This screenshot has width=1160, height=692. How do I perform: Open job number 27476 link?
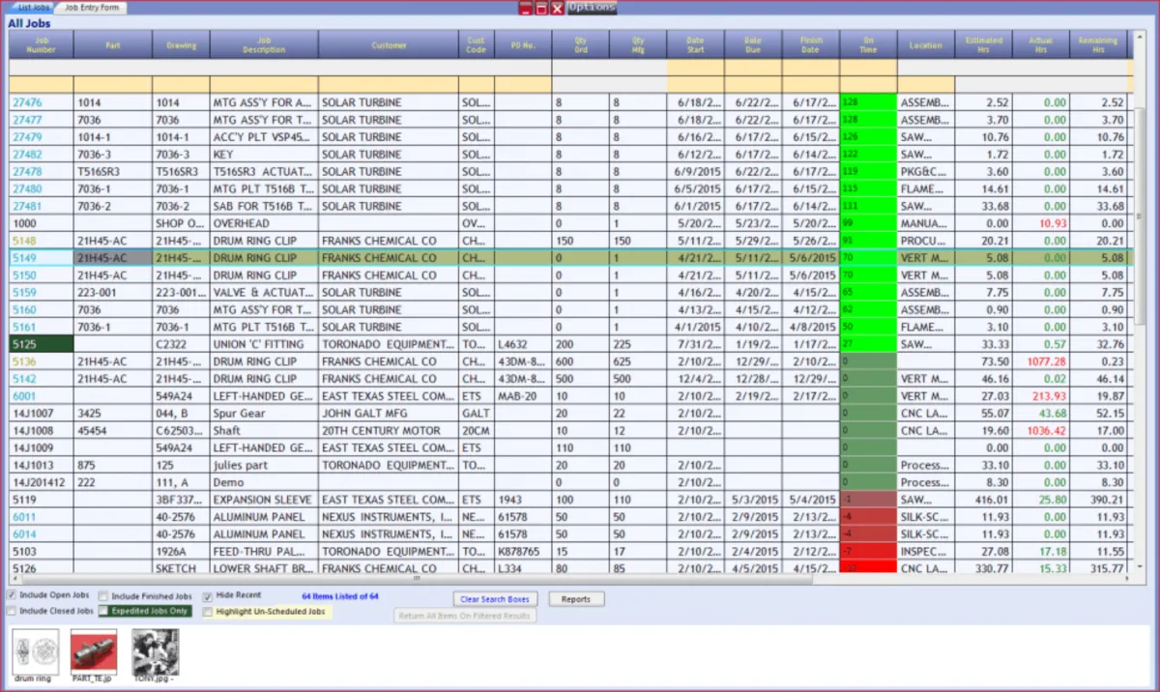pyautogui.click(x=27, y=102)
